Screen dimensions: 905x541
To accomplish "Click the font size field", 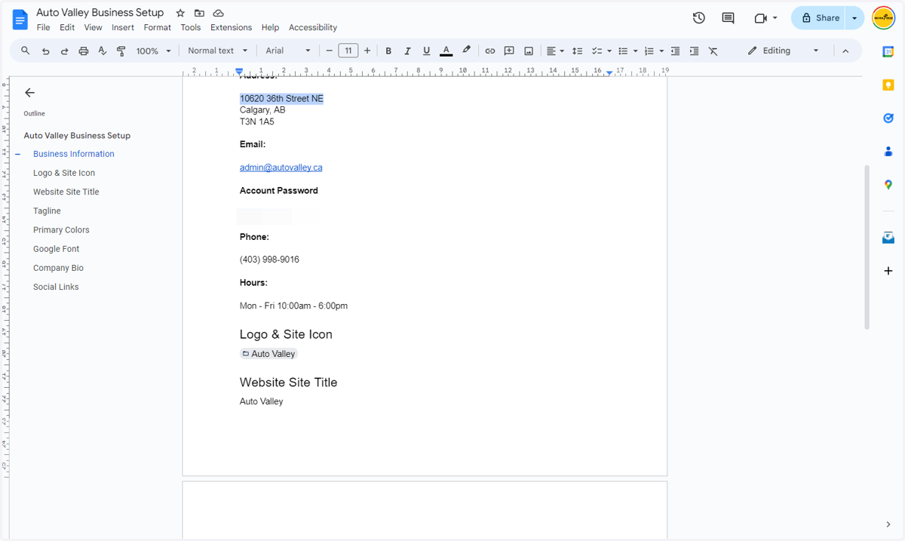I will [x=348, y=51].
